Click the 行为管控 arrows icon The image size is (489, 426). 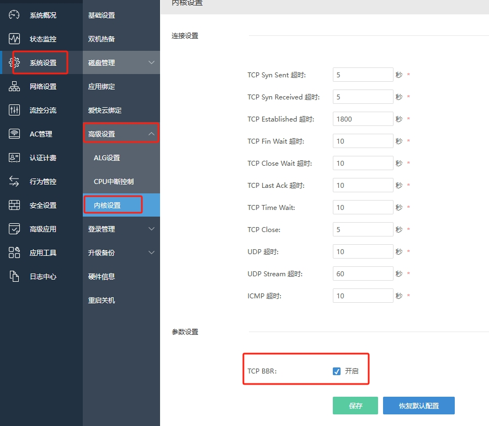[14, 181]
